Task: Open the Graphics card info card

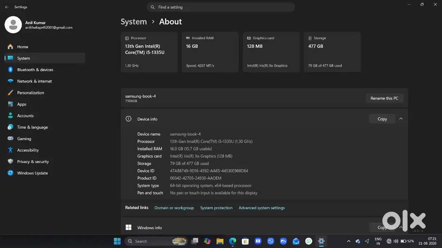Action: tap(271, 52)
